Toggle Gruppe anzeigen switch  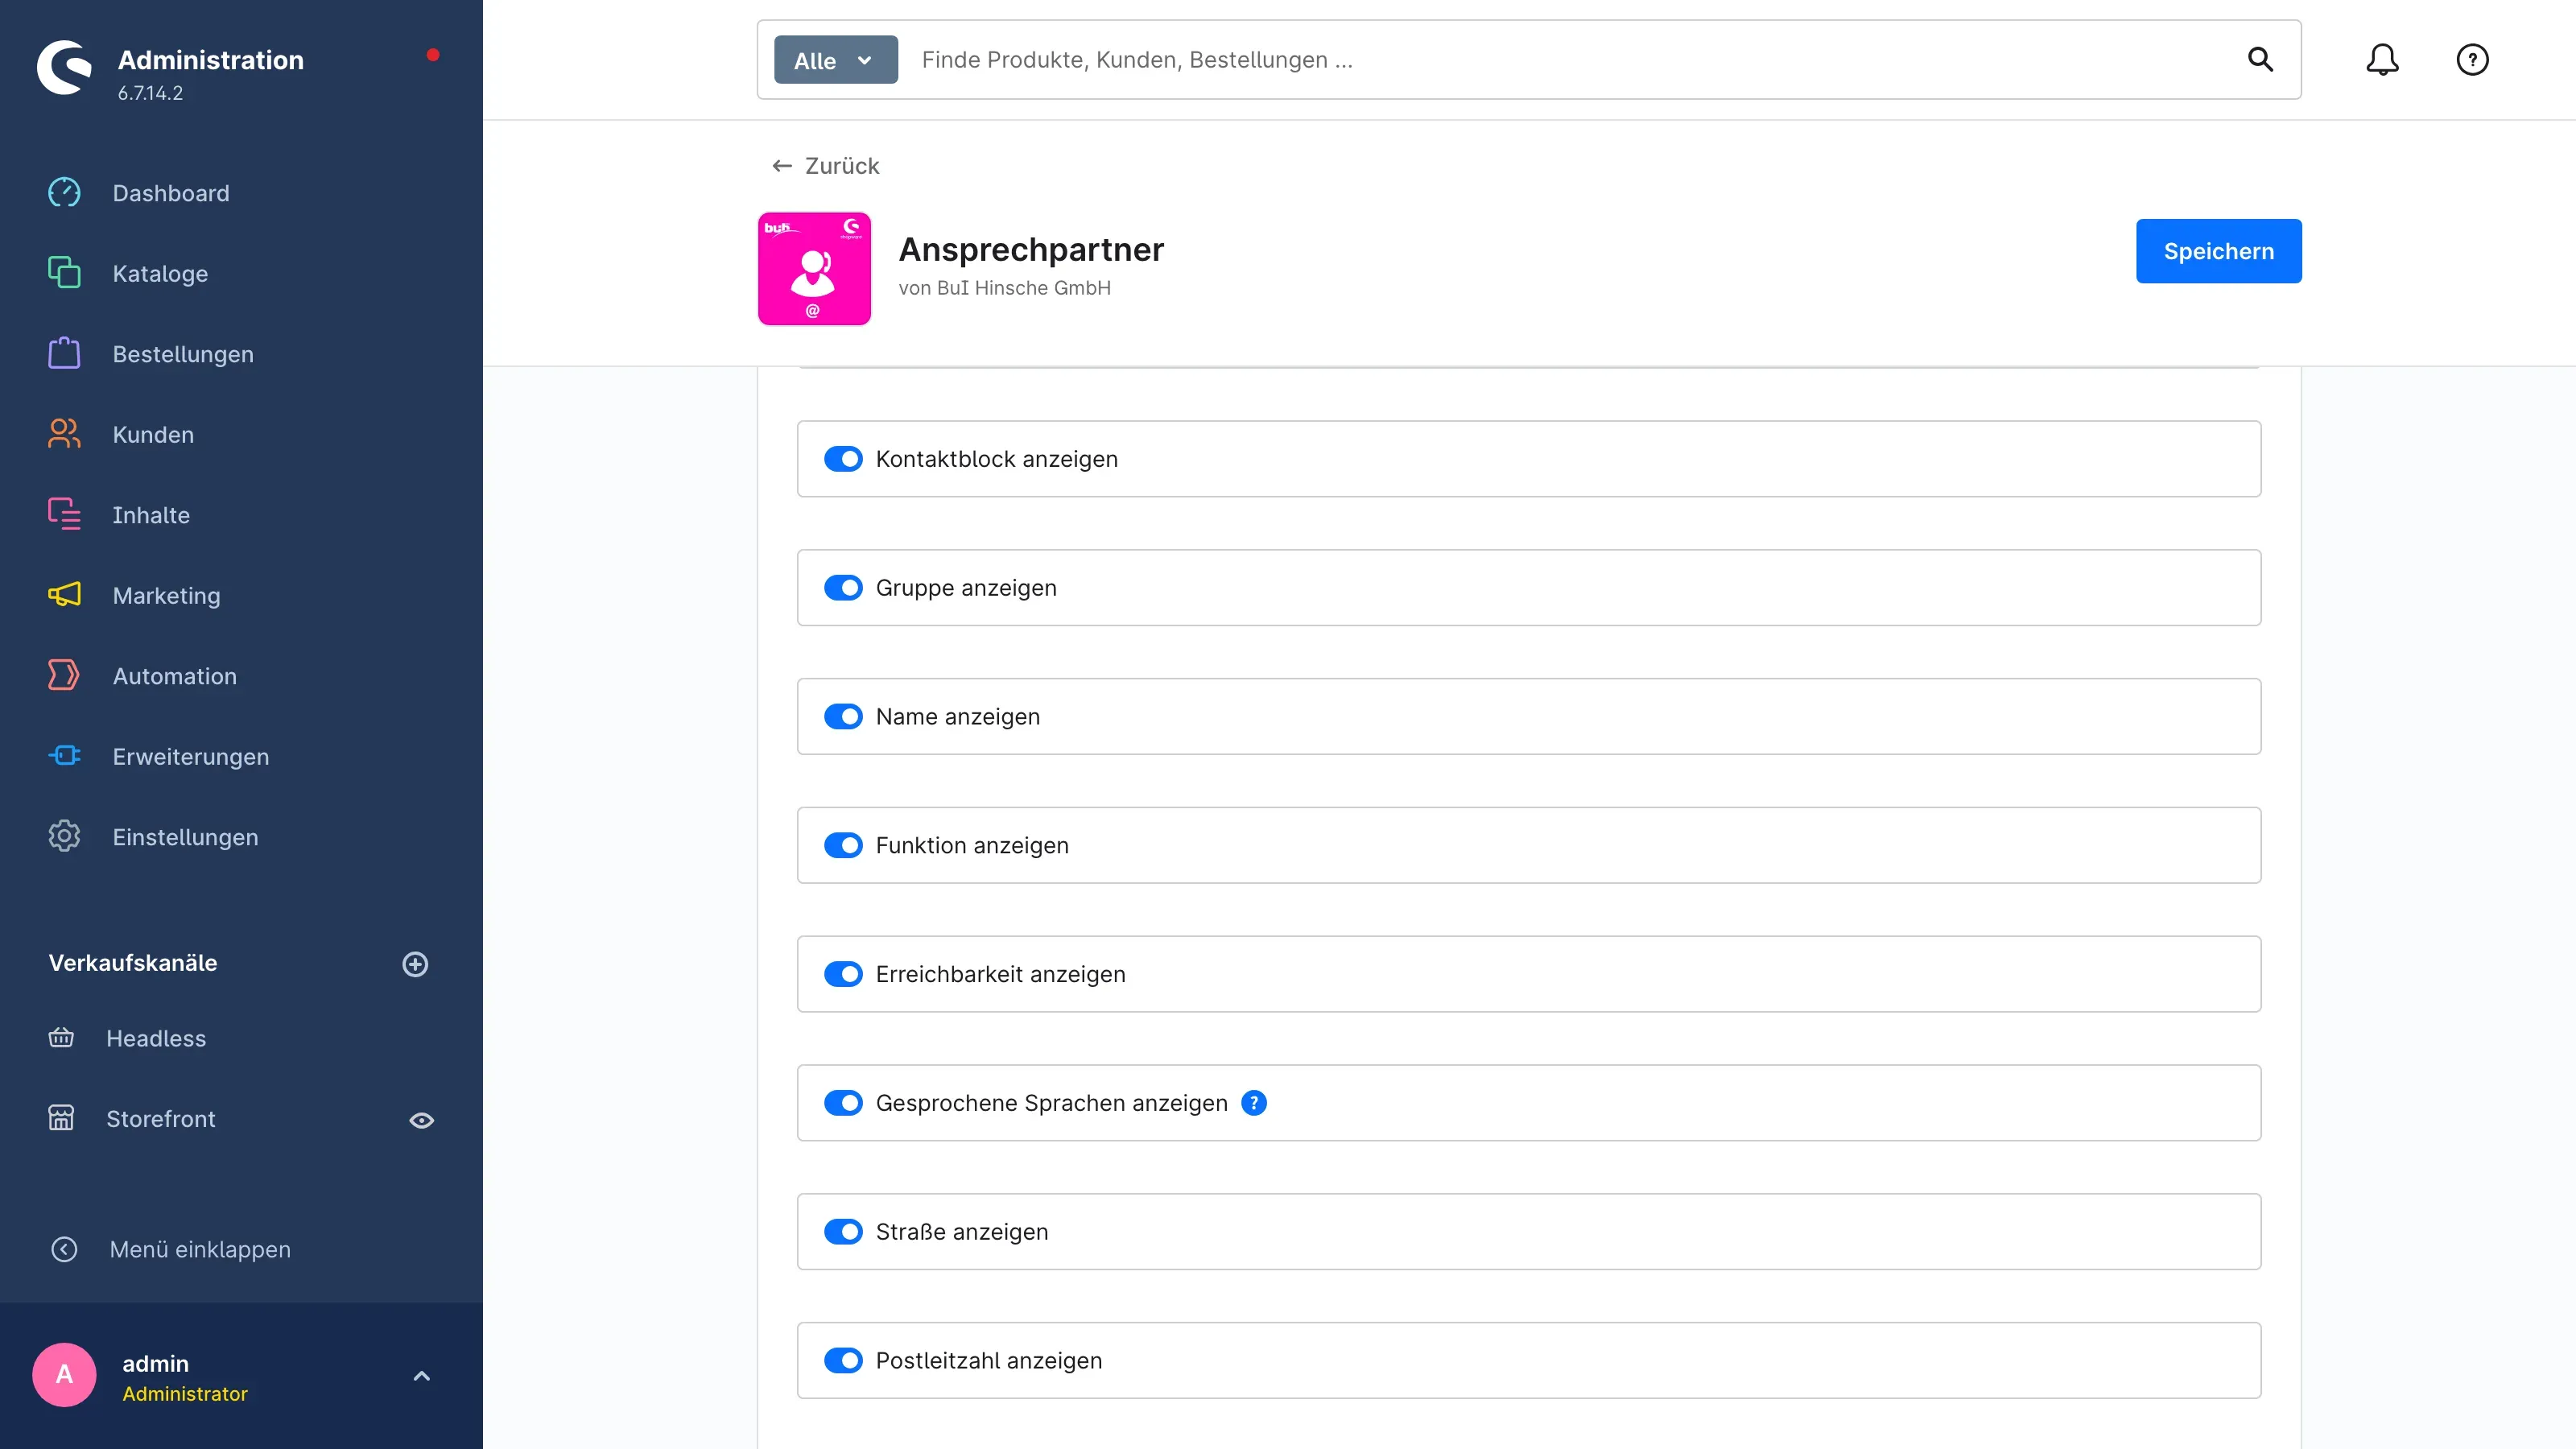click(843, 588)
